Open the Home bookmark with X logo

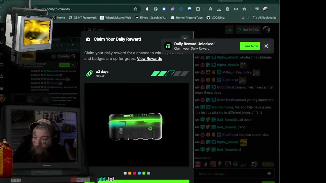(58, 18)
